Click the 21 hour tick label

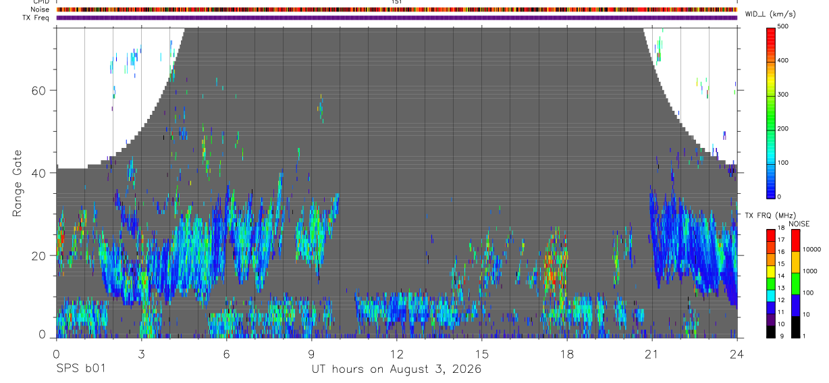(652, 354)
